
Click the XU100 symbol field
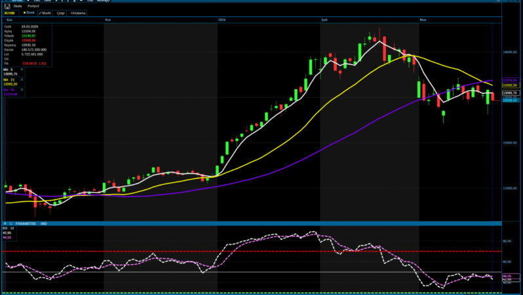coord(10,12)
